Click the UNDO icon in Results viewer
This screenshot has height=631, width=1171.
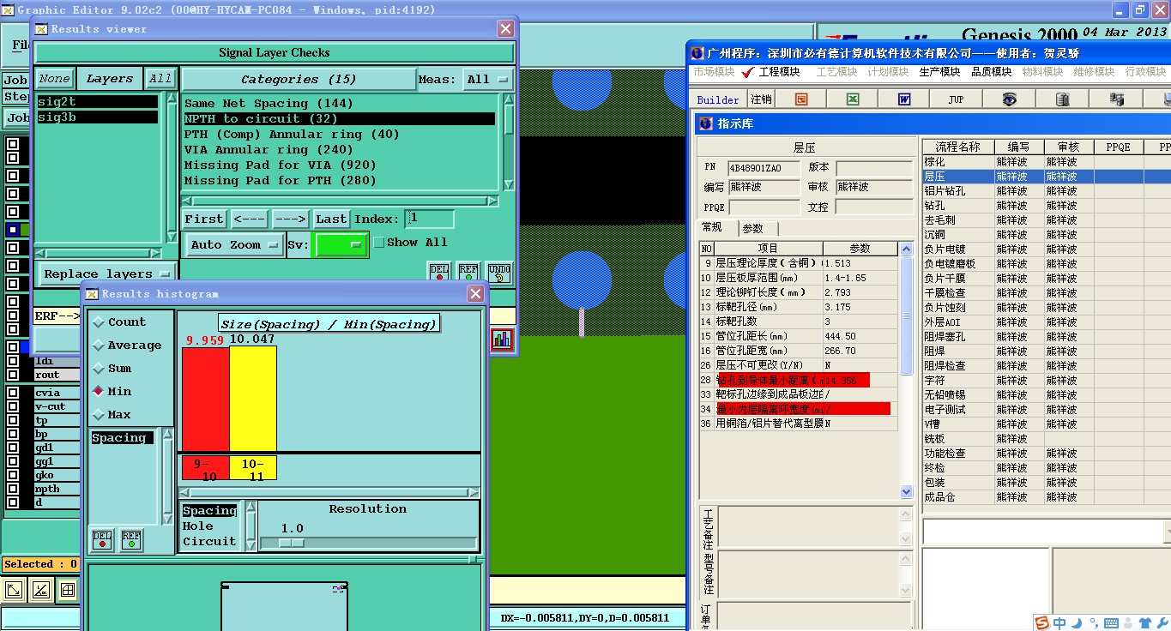[x=499, y=272]
